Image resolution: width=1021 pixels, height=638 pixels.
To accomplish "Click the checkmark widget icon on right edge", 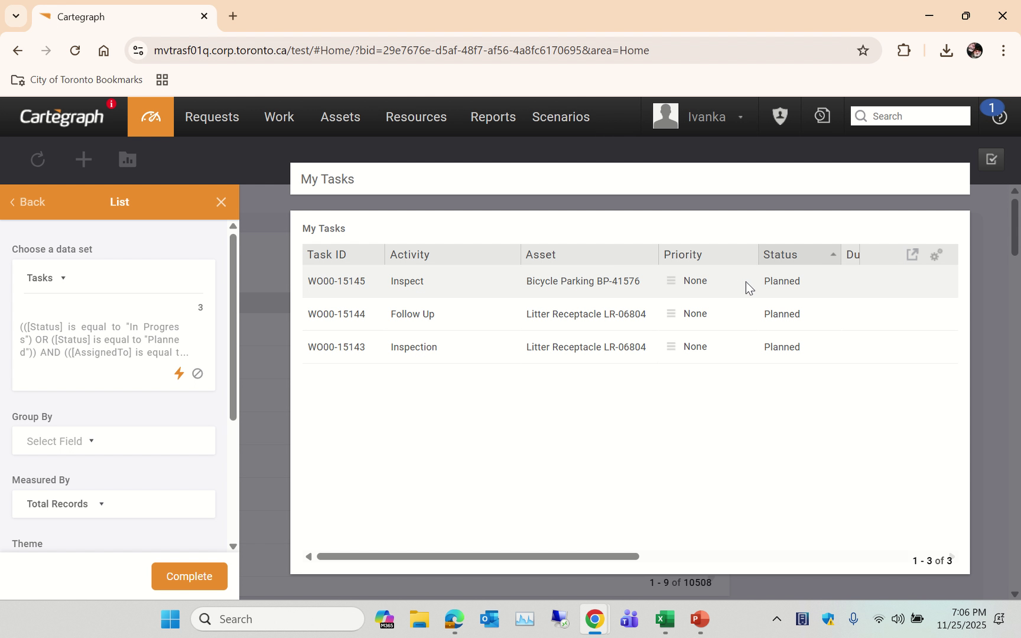I will pos(991,159).
